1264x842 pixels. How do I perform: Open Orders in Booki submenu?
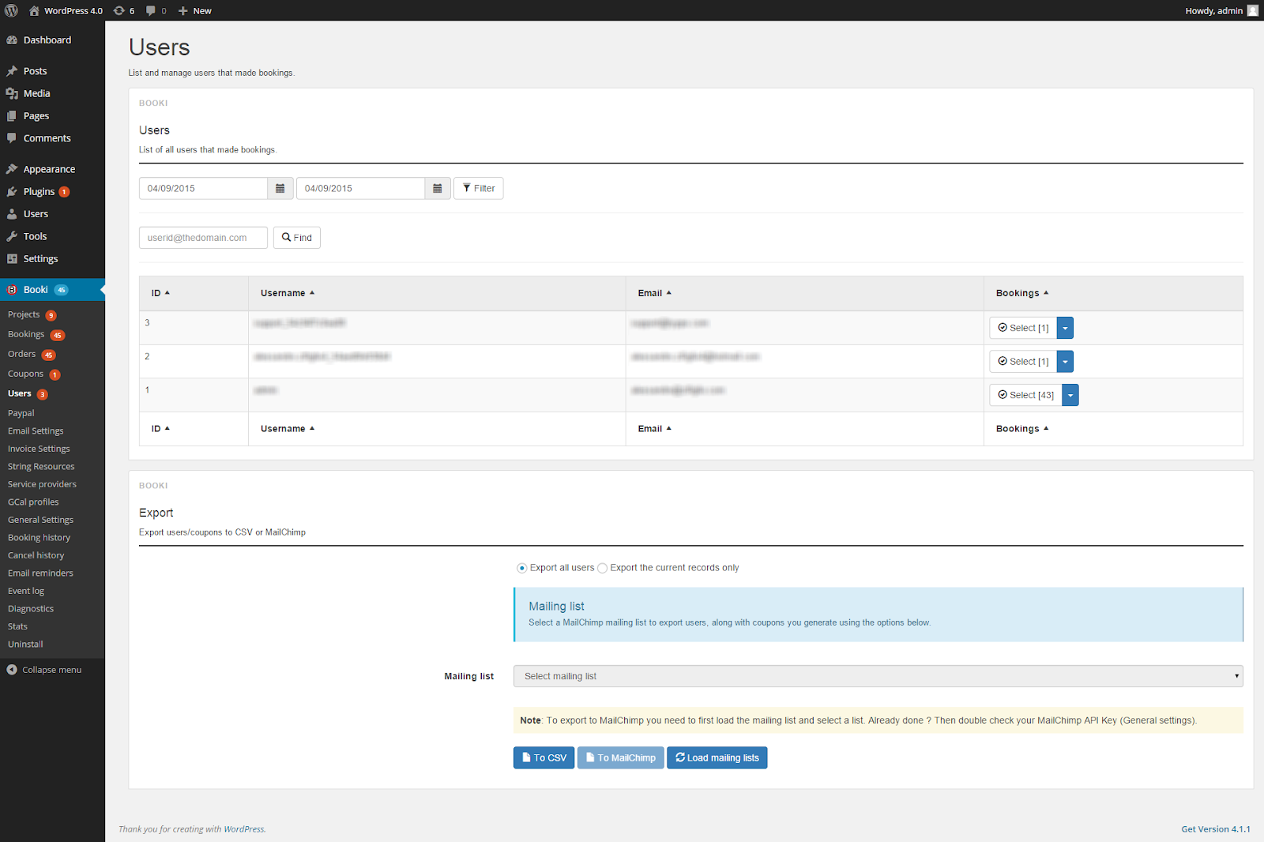coord(21,354)
